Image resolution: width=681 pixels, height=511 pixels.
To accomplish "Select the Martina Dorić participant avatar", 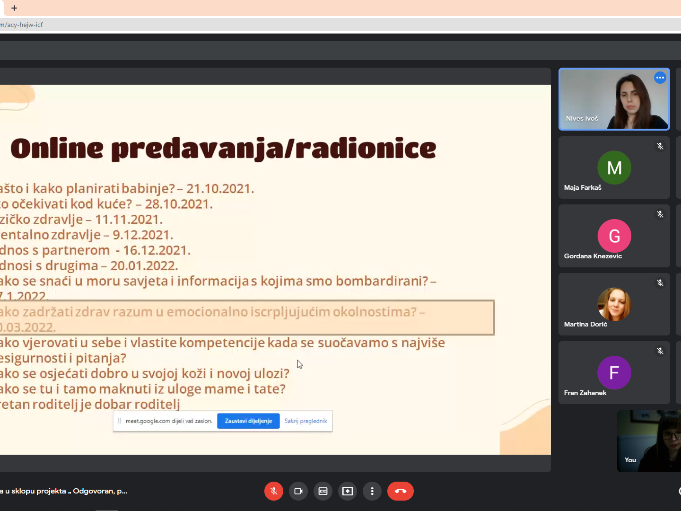I will 614,304.
